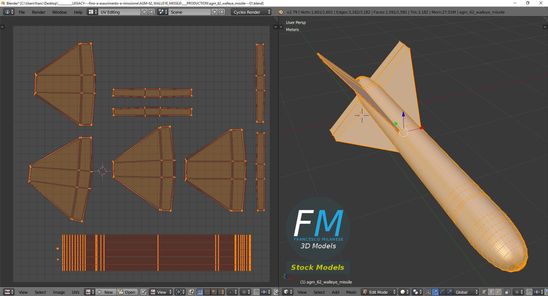Toggle the manipulator axis widget visibility
Viewport: 548px width, 296px height.
click(428, 292)
